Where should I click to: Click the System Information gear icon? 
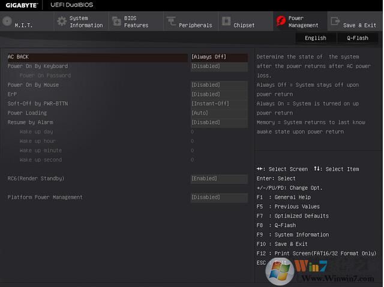[x=62, y=22]
